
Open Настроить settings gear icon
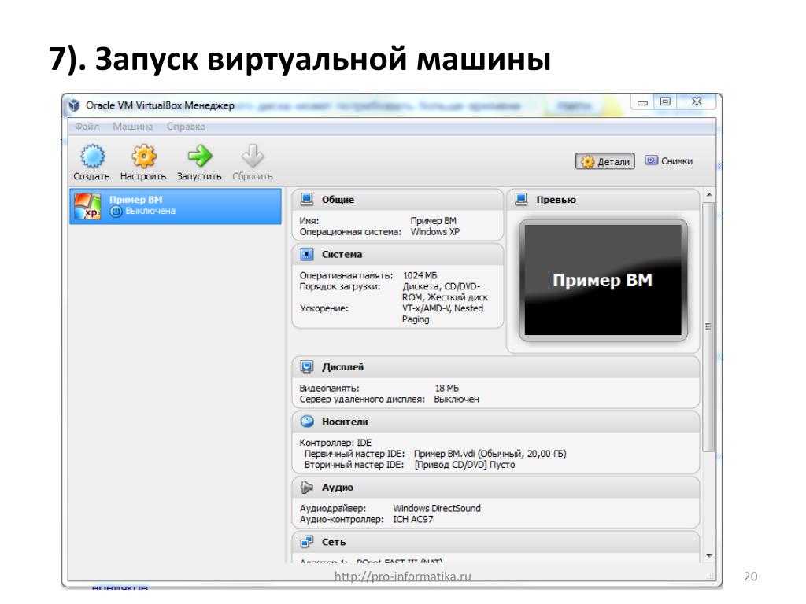click(144, 157)
